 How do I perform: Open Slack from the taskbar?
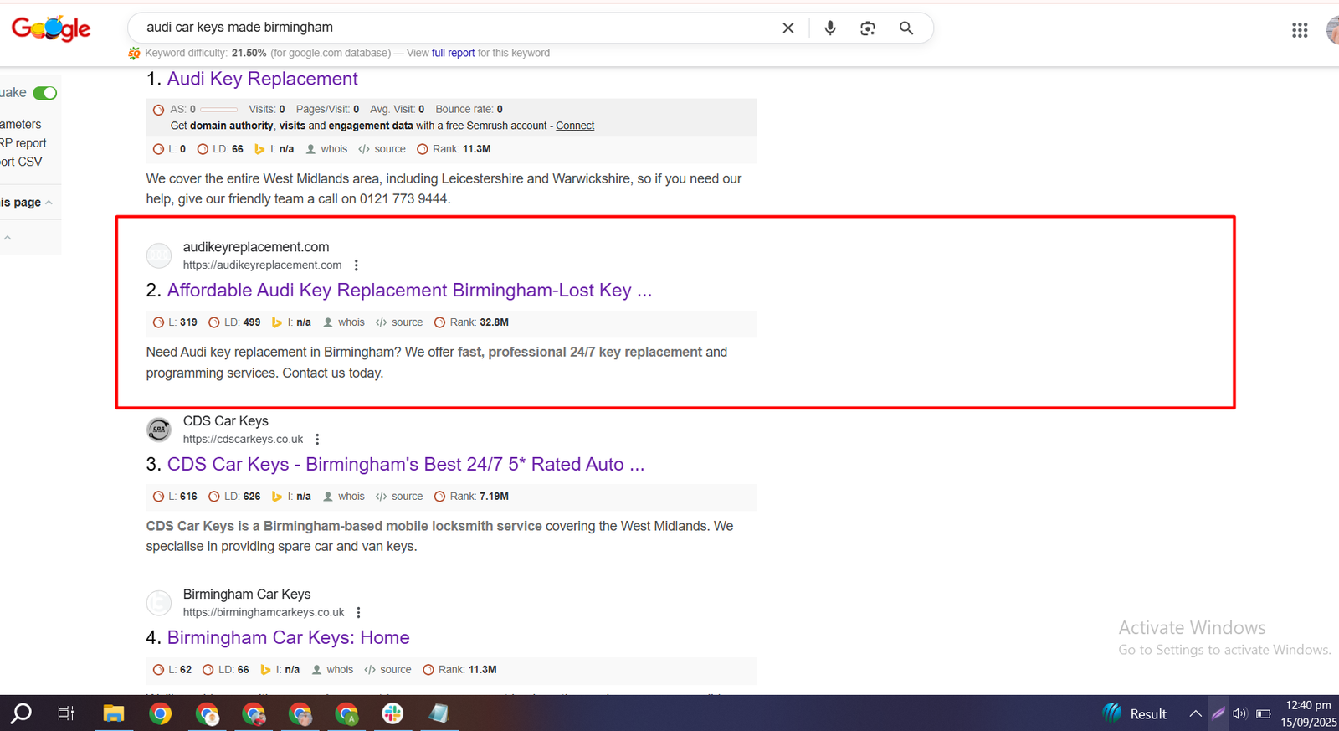[392, 713]
